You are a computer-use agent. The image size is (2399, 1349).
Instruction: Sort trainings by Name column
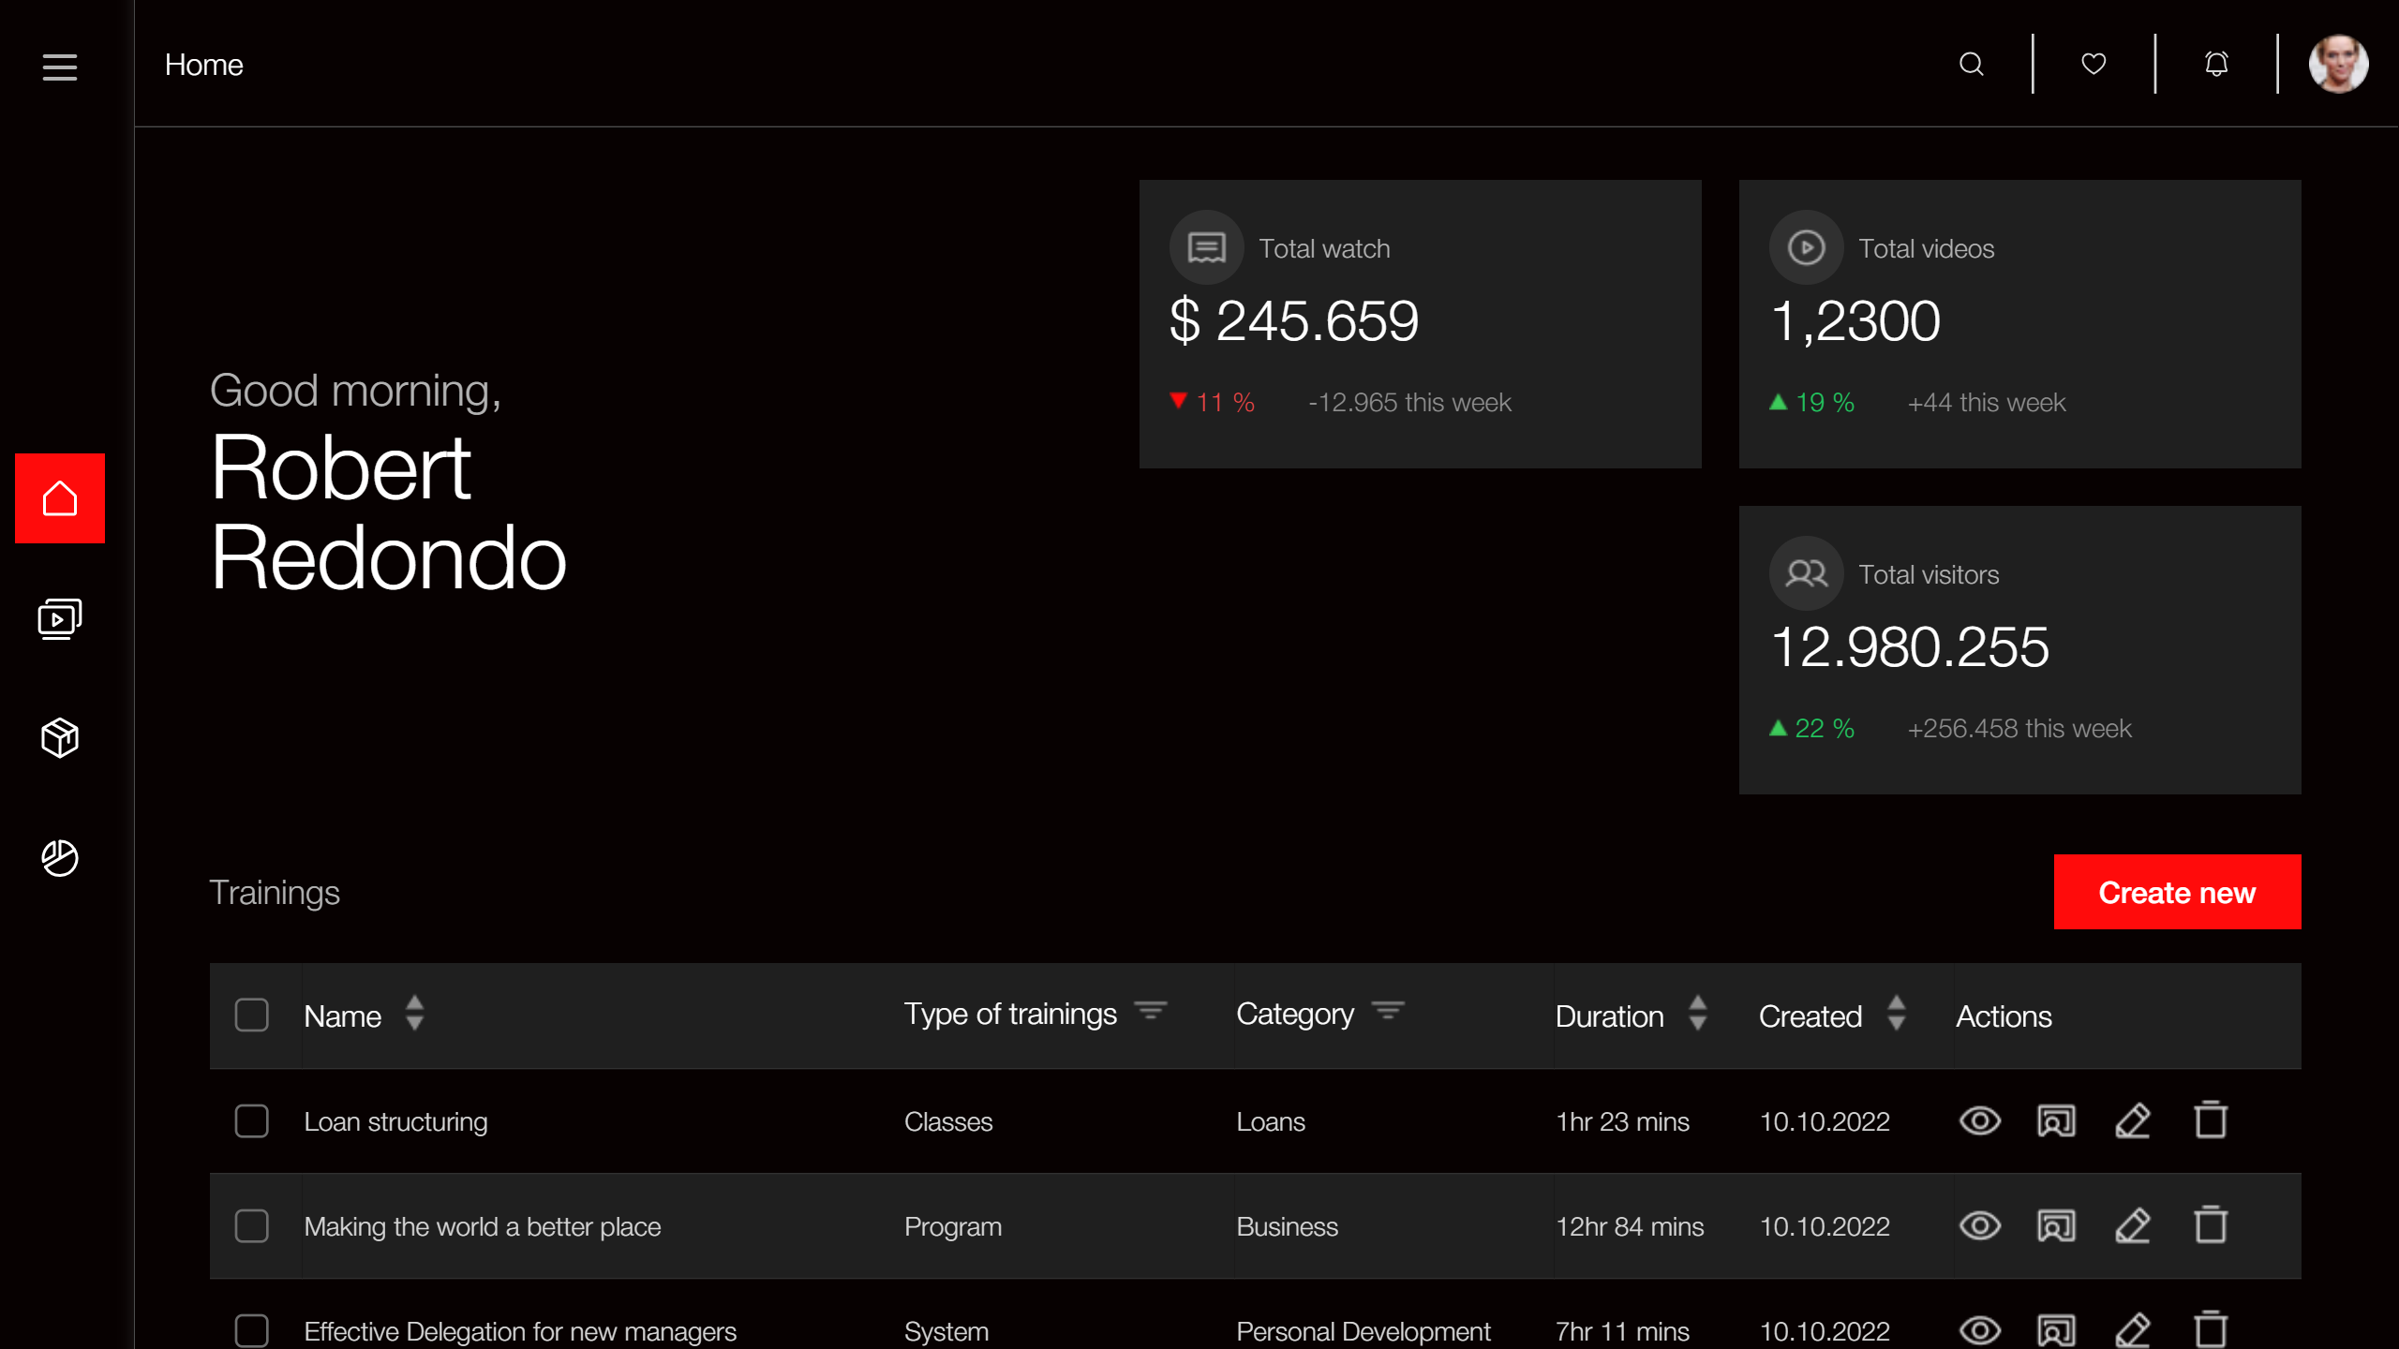[414, 1014]
